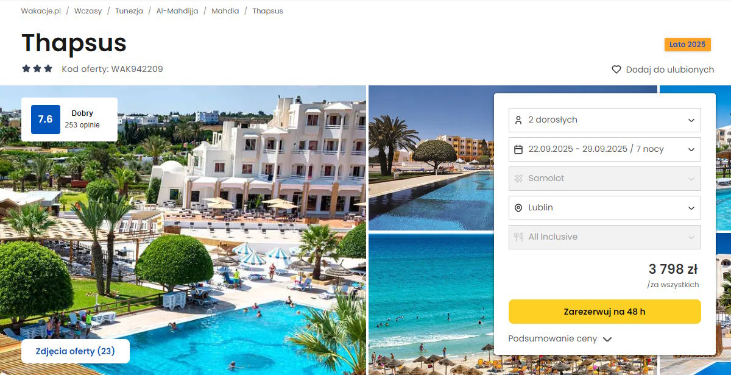Expand Podsumowanie ceny price summary

click(560, 339)
